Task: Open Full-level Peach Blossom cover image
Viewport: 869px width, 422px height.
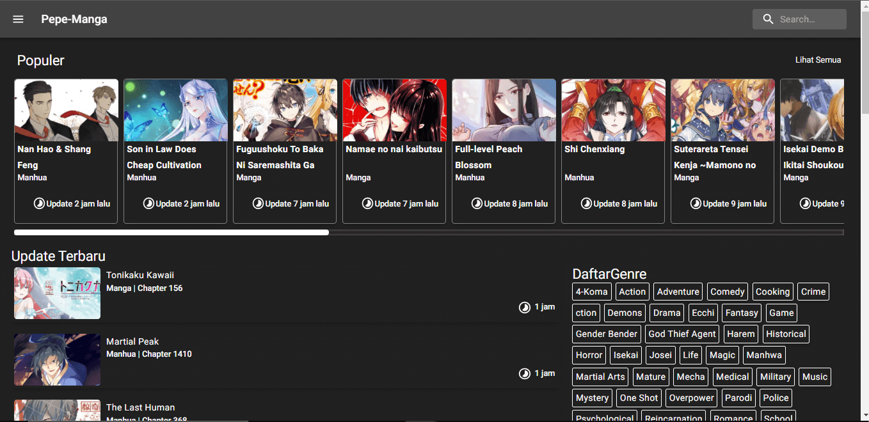Action: (x=504, y=110)
